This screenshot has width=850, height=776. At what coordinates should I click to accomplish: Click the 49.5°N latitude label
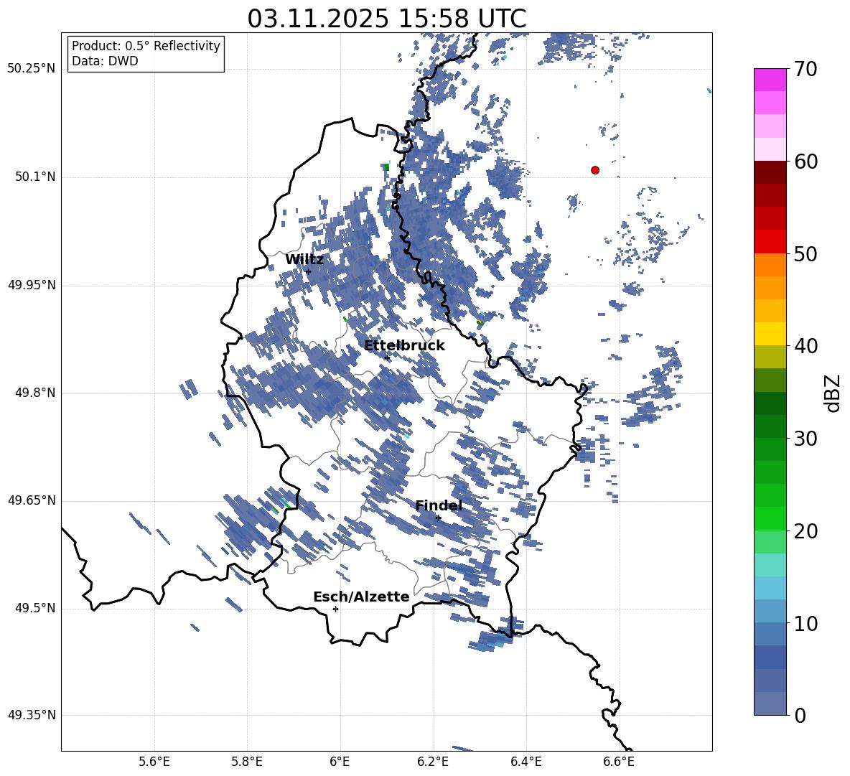35,608
